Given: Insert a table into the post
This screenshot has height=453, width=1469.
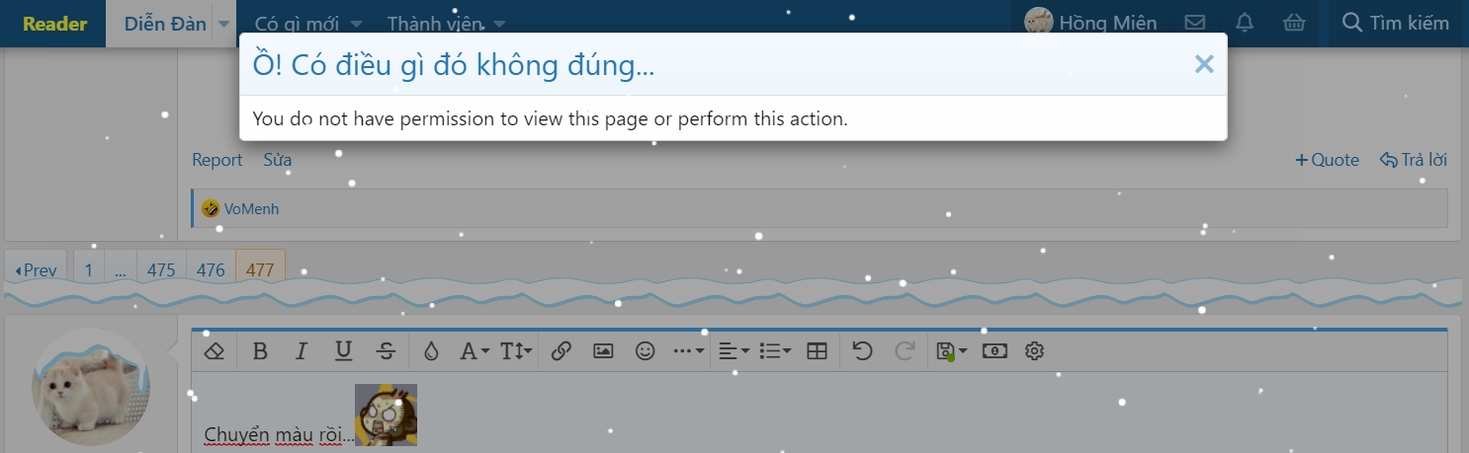Looking at the screenshot, I should (817, 350).
